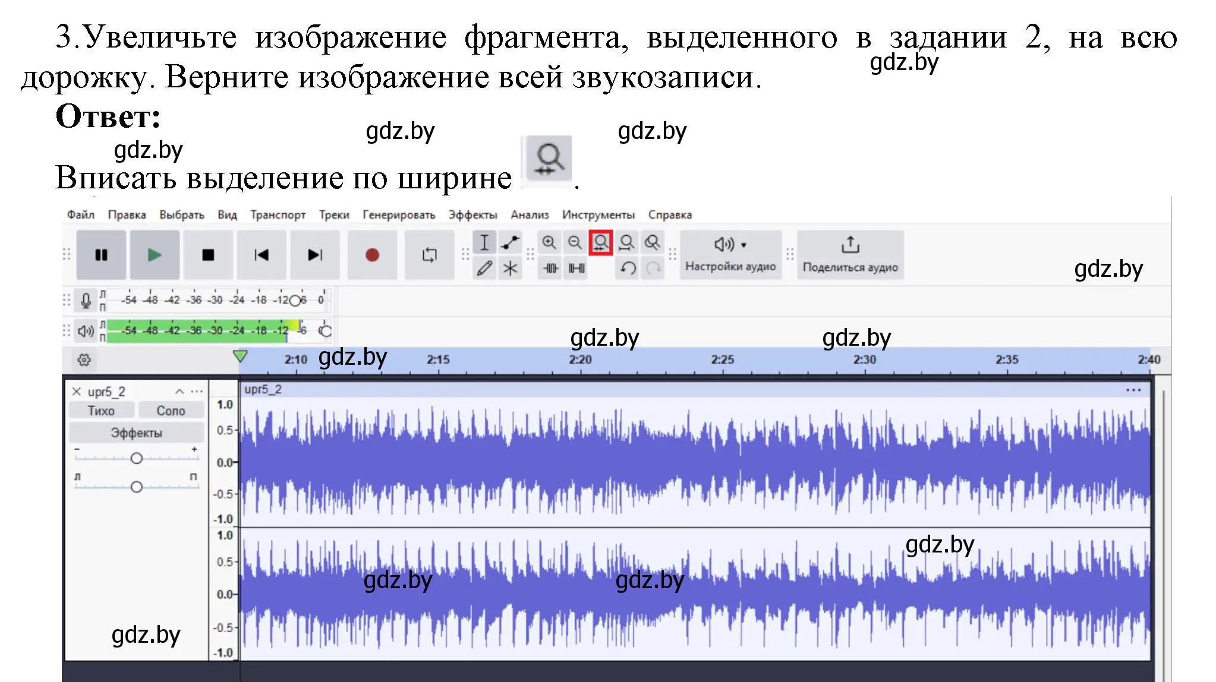1216x682 pixels.
Task: Open the Эффекты menu
Action: pyautogui.click(x=473, y=214)
